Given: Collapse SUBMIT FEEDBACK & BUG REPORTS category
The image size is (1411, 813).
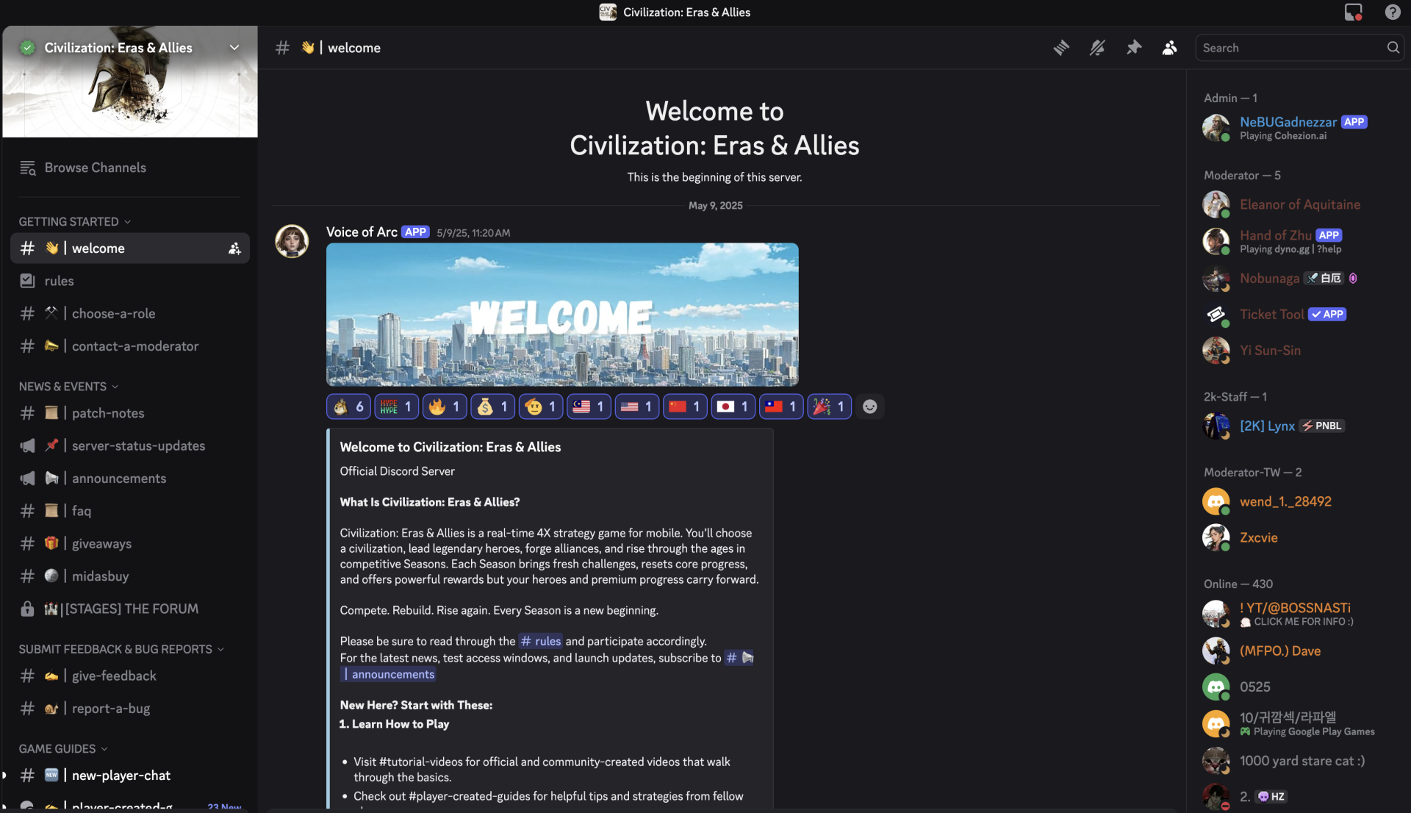Looking at the screenshot, I should click(121, 649).
